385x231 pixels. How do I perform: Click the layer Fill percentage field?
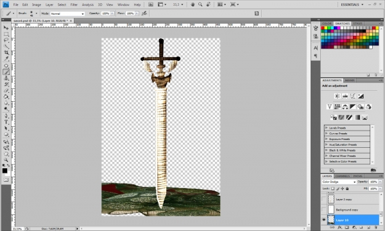(x=373, y=188)
